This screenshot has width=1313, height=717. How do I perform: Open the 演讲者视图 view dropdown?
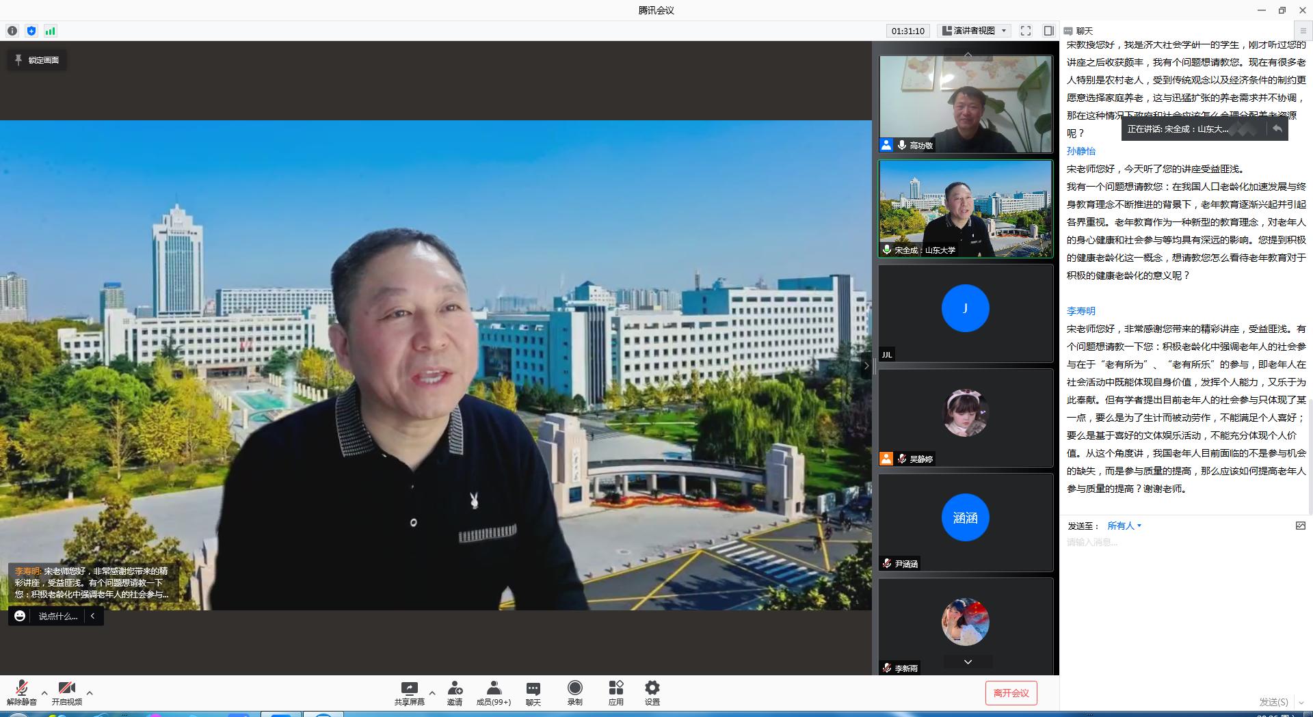coord(974,31)
